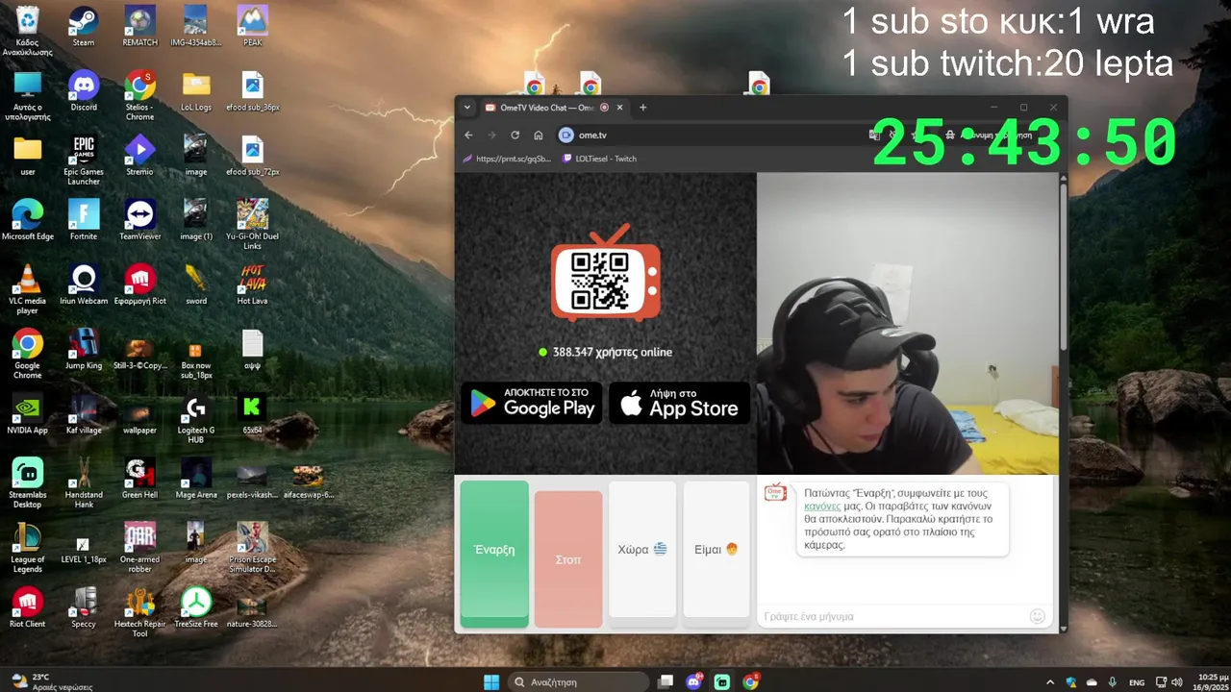Open the Logitech G HUB icon

click(x=196, y=418)
